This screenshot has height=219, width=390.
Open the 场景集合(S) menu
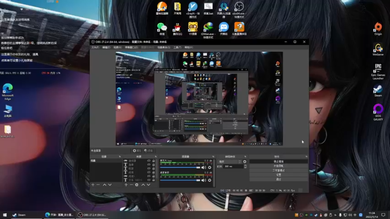pyautogui.click(x=164, y=47)
